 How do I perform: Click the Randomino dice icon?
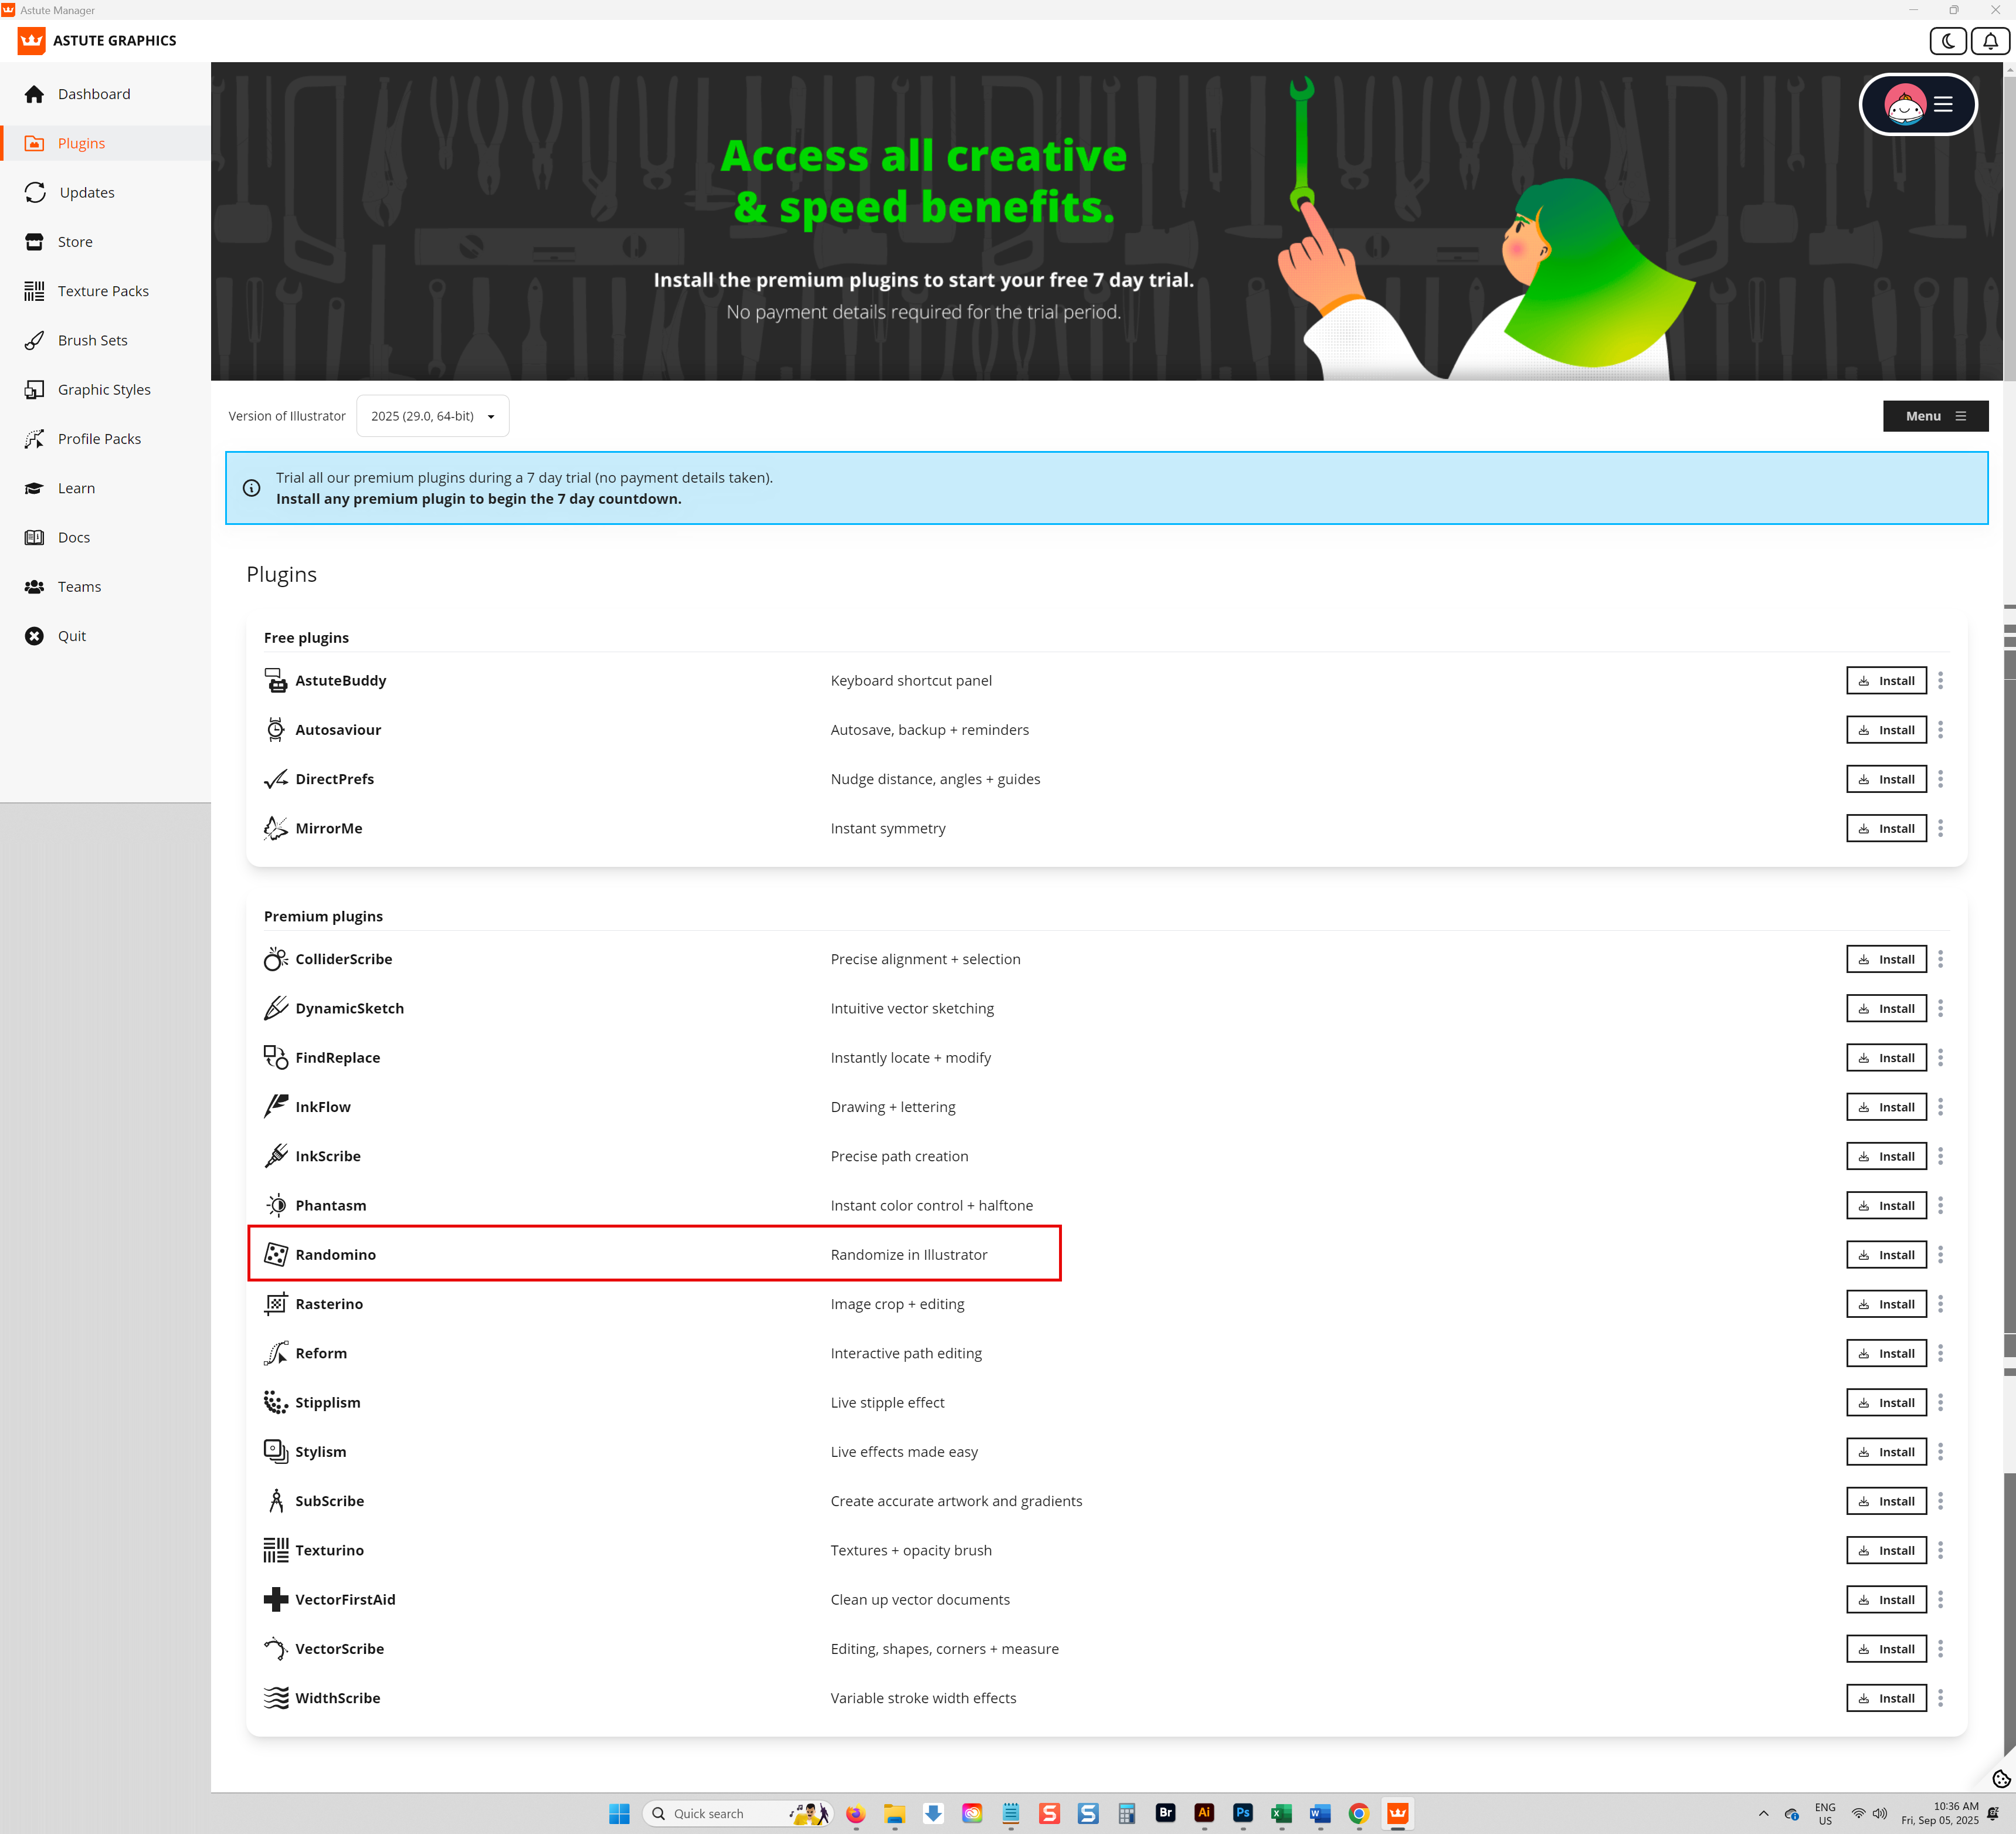tap(276, 1254)
